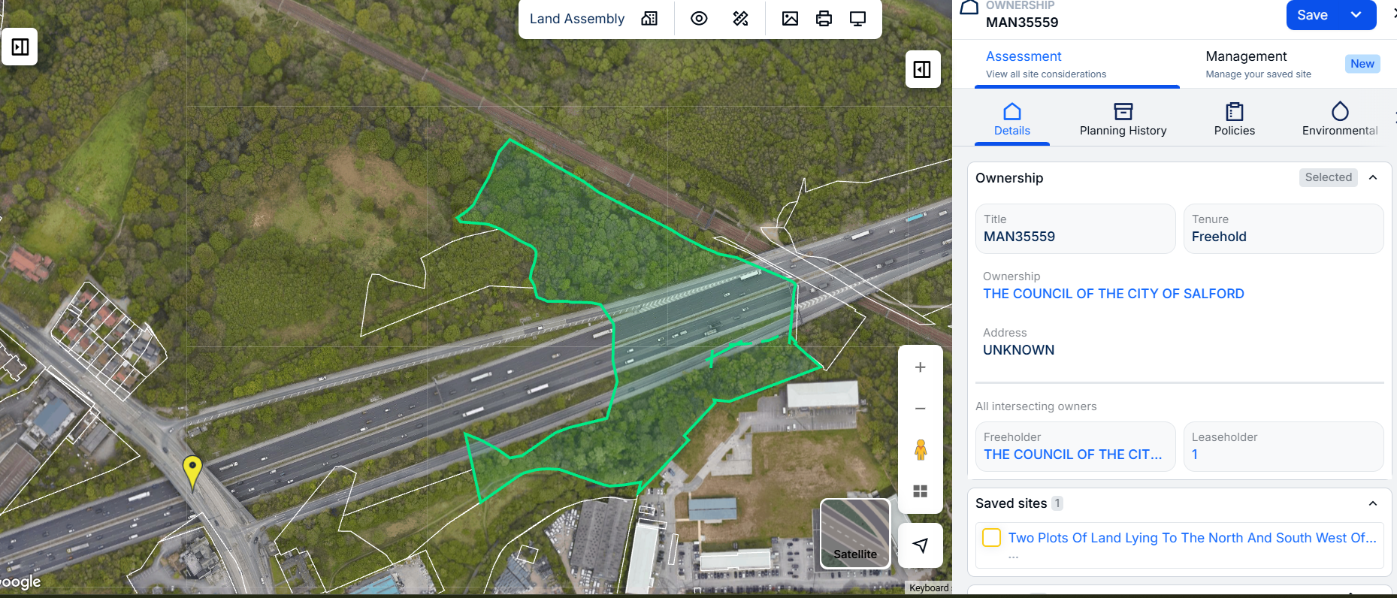Open the map layers grid icon
Viewport: 1397px width, 598px height.
click(x=920, y=491)
